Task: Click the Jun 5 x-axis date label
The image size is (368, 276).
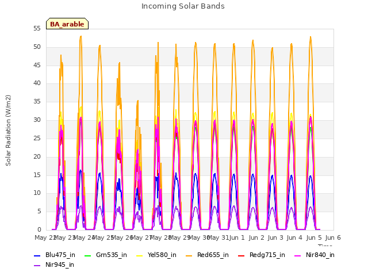Action: (314, 237)
